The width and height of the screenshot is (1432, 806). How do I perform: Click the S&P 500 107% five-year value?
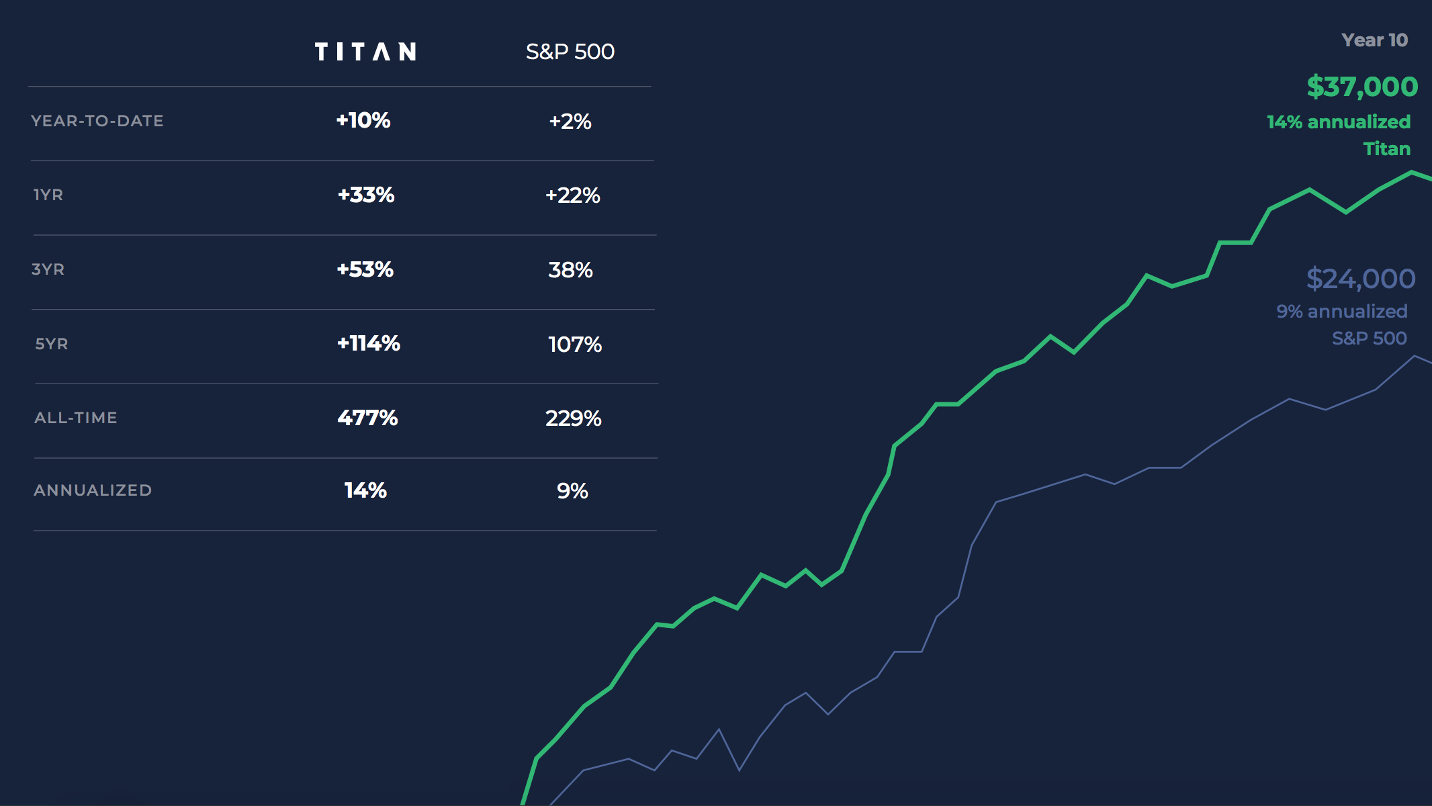click(x=575, y=345)
